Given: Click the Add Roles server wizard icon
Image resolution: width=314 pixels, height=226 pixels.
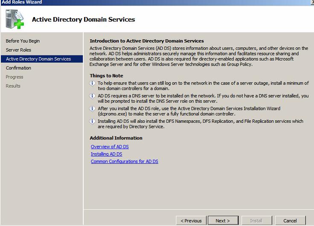Looking at the screenshot, I should (15, 19).
